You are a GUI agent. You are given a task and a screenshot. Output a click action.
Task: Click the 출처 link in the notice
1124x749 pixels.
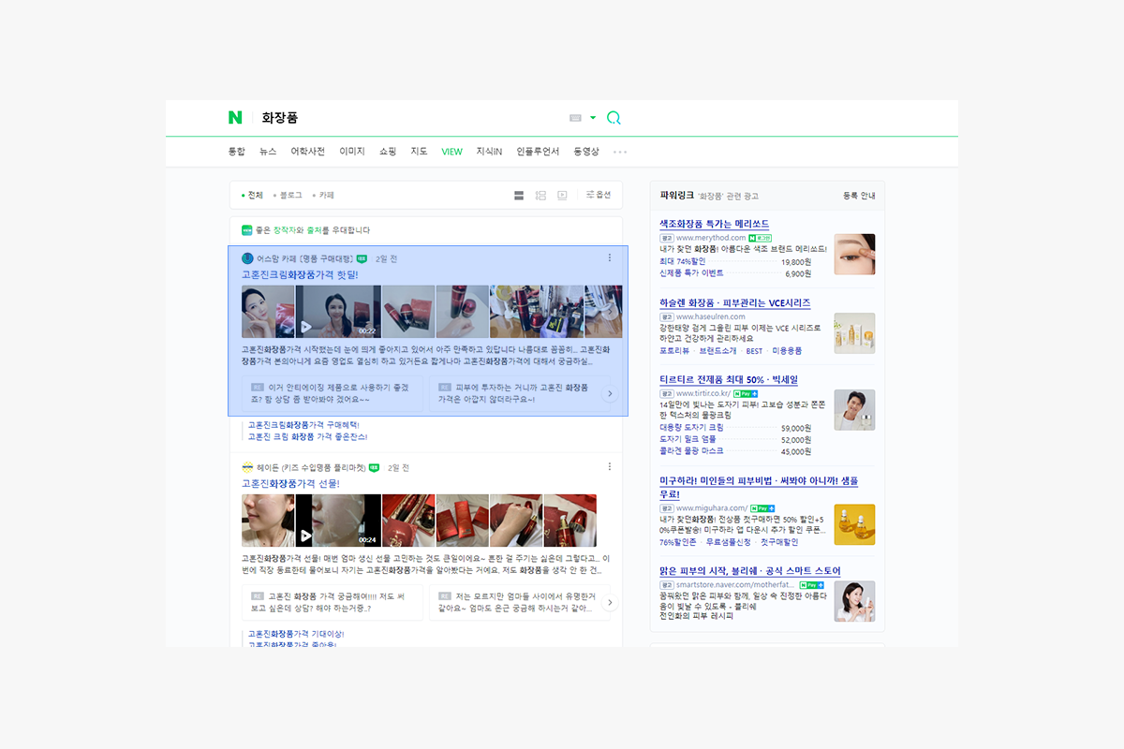316,230
